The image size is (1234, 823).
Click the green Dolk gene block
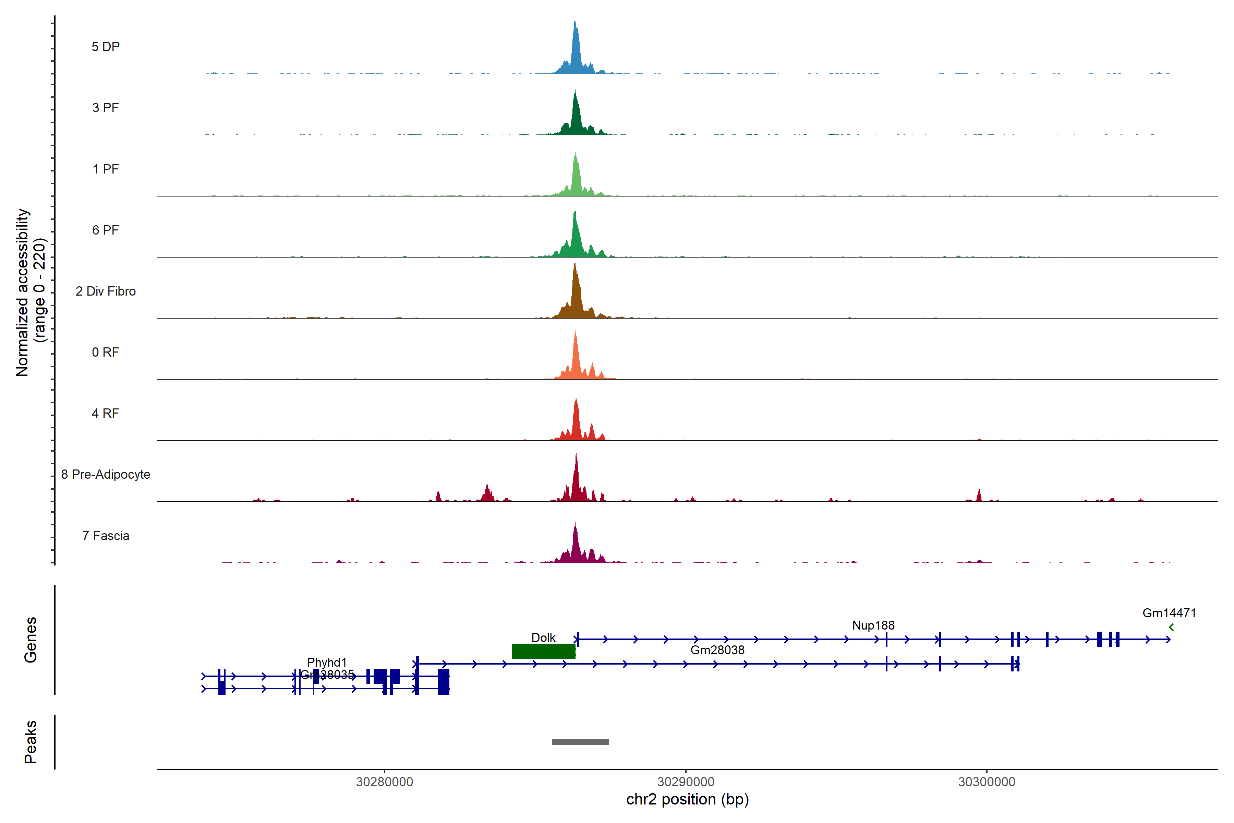[544, 651]
